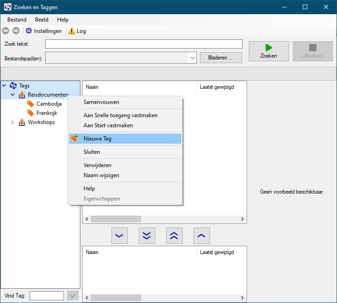
Task: Choose Sluiten from context menu
Action: pos(125,152)
